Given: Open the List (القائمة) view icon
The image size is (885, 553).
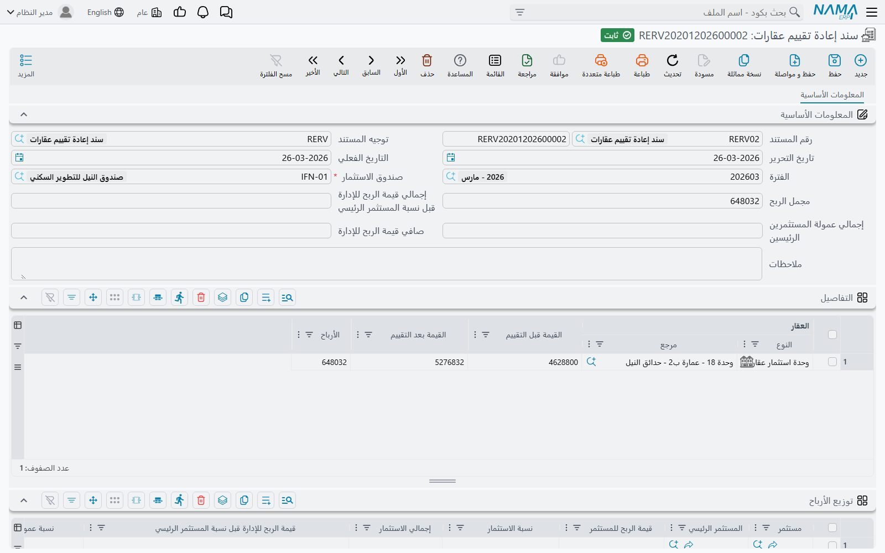Looking at the screenshot, I should (495, 60).
